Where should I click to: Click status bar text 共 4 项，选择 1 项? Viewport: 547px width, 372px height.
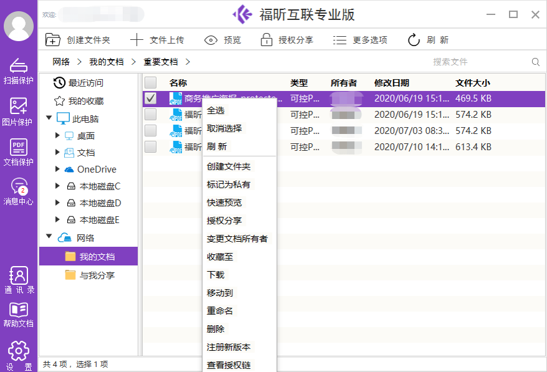click(x=75, y=365)
